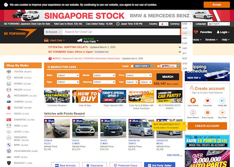This screenshot has width=234, height=167.
Task: Click the Audi logo icon
Action: click(x=9, y=157)
